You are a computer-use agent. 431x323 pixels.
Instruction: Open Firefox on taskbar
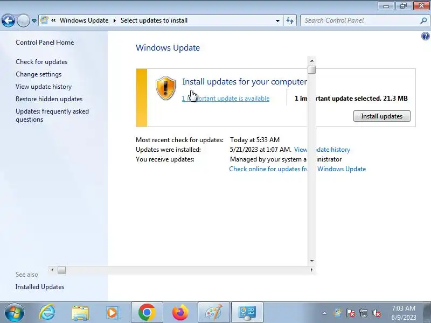(180, 313)
